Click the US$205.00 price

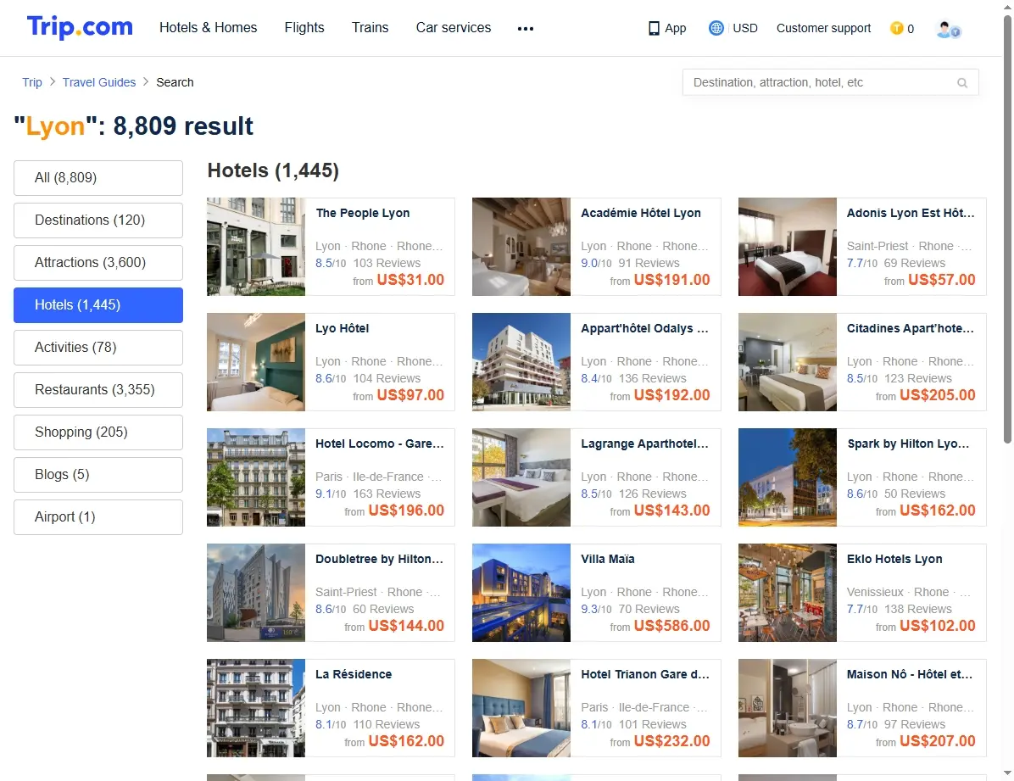click(x=938, y=395)
